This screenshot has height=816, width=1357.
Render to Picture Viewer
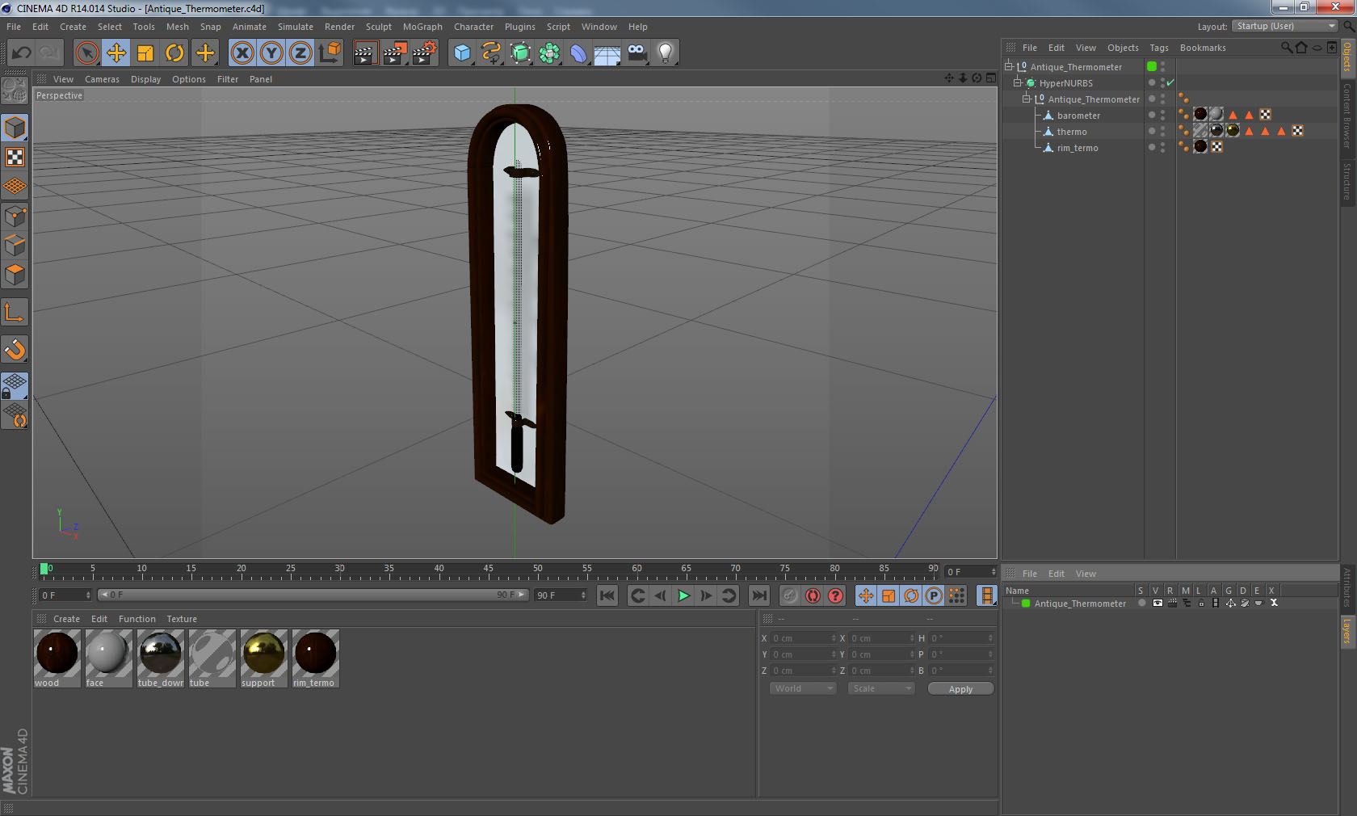(395, 53)
